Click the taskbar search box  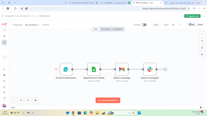click(121, 113)
